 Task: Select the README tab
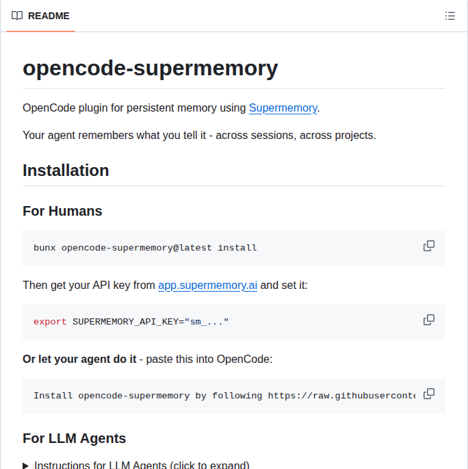(x=40, y=16)
